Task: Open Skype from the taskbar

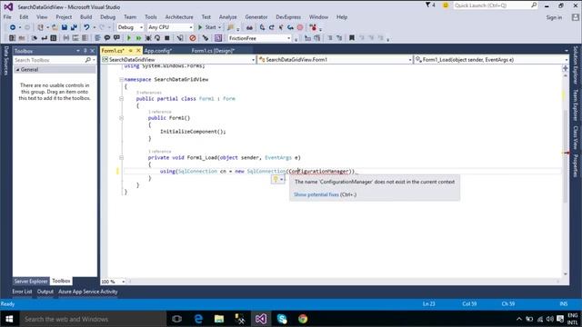Action: coord(282,319)
